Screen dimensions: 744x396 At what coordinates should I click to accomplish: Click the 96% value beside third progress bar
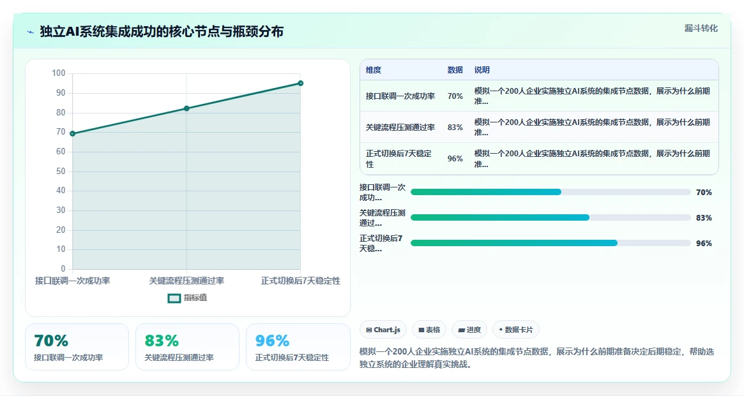click(704, 244)
